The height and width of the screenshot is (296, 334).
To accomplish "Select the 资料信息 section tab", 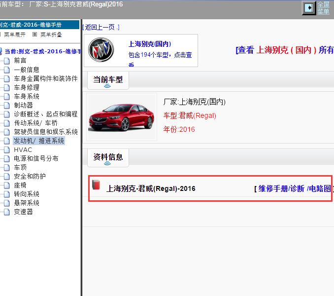I will click(108, 158).
